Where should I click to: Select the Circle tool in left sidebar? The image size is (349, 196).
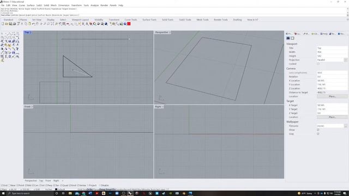point(17,34)
